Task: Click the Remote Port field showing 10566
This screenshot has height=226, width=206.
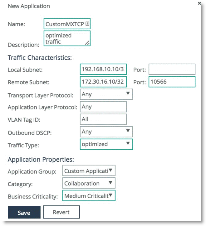Action: click(x=172, y=82)
